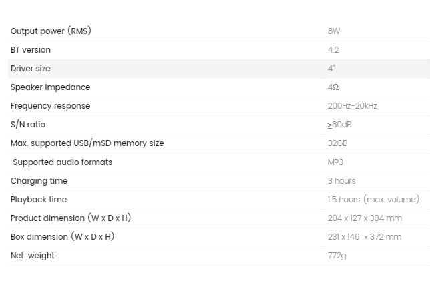Select the 200Hz-20kHz value
Viewport: 430px width, 307px height.
point(353,106)
